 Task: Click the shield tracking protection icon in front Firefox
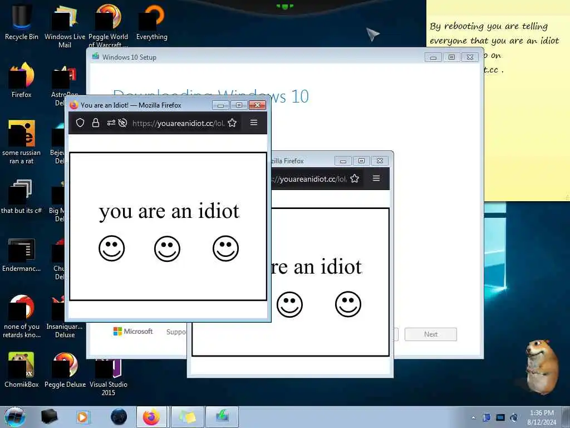click(x=80, y=123)
